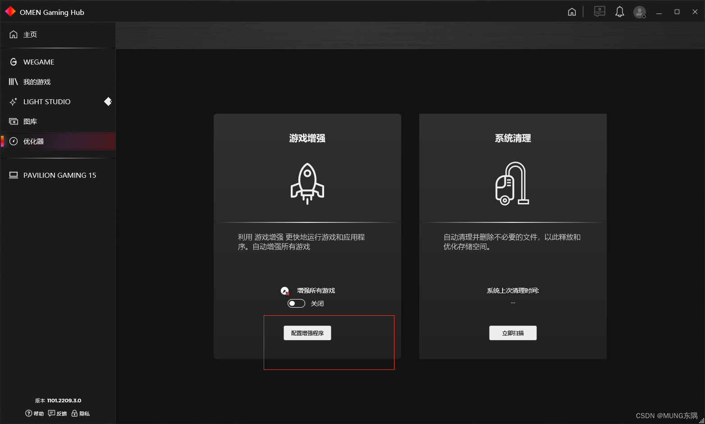The image size is (705, 424).
Task: Open LIGHT STUDIO section
Action: [x=58, y=102]
